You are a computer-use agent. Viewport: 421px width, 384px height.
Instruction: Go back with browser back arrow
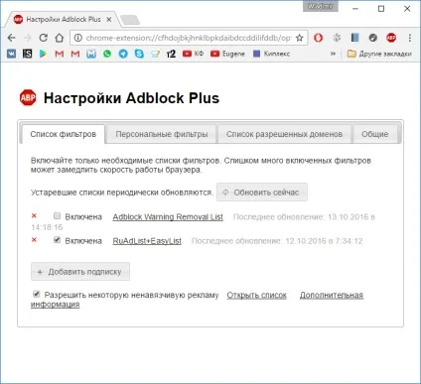11,38
